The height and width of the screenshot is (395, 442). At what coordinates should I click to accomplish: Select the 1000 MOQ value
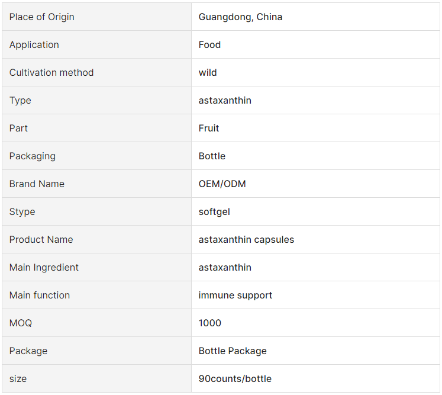pyautogui.click(x=209, y=323)
